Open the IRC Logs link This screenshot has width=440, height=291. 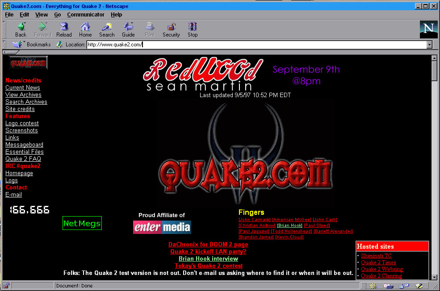click(12, 180)
